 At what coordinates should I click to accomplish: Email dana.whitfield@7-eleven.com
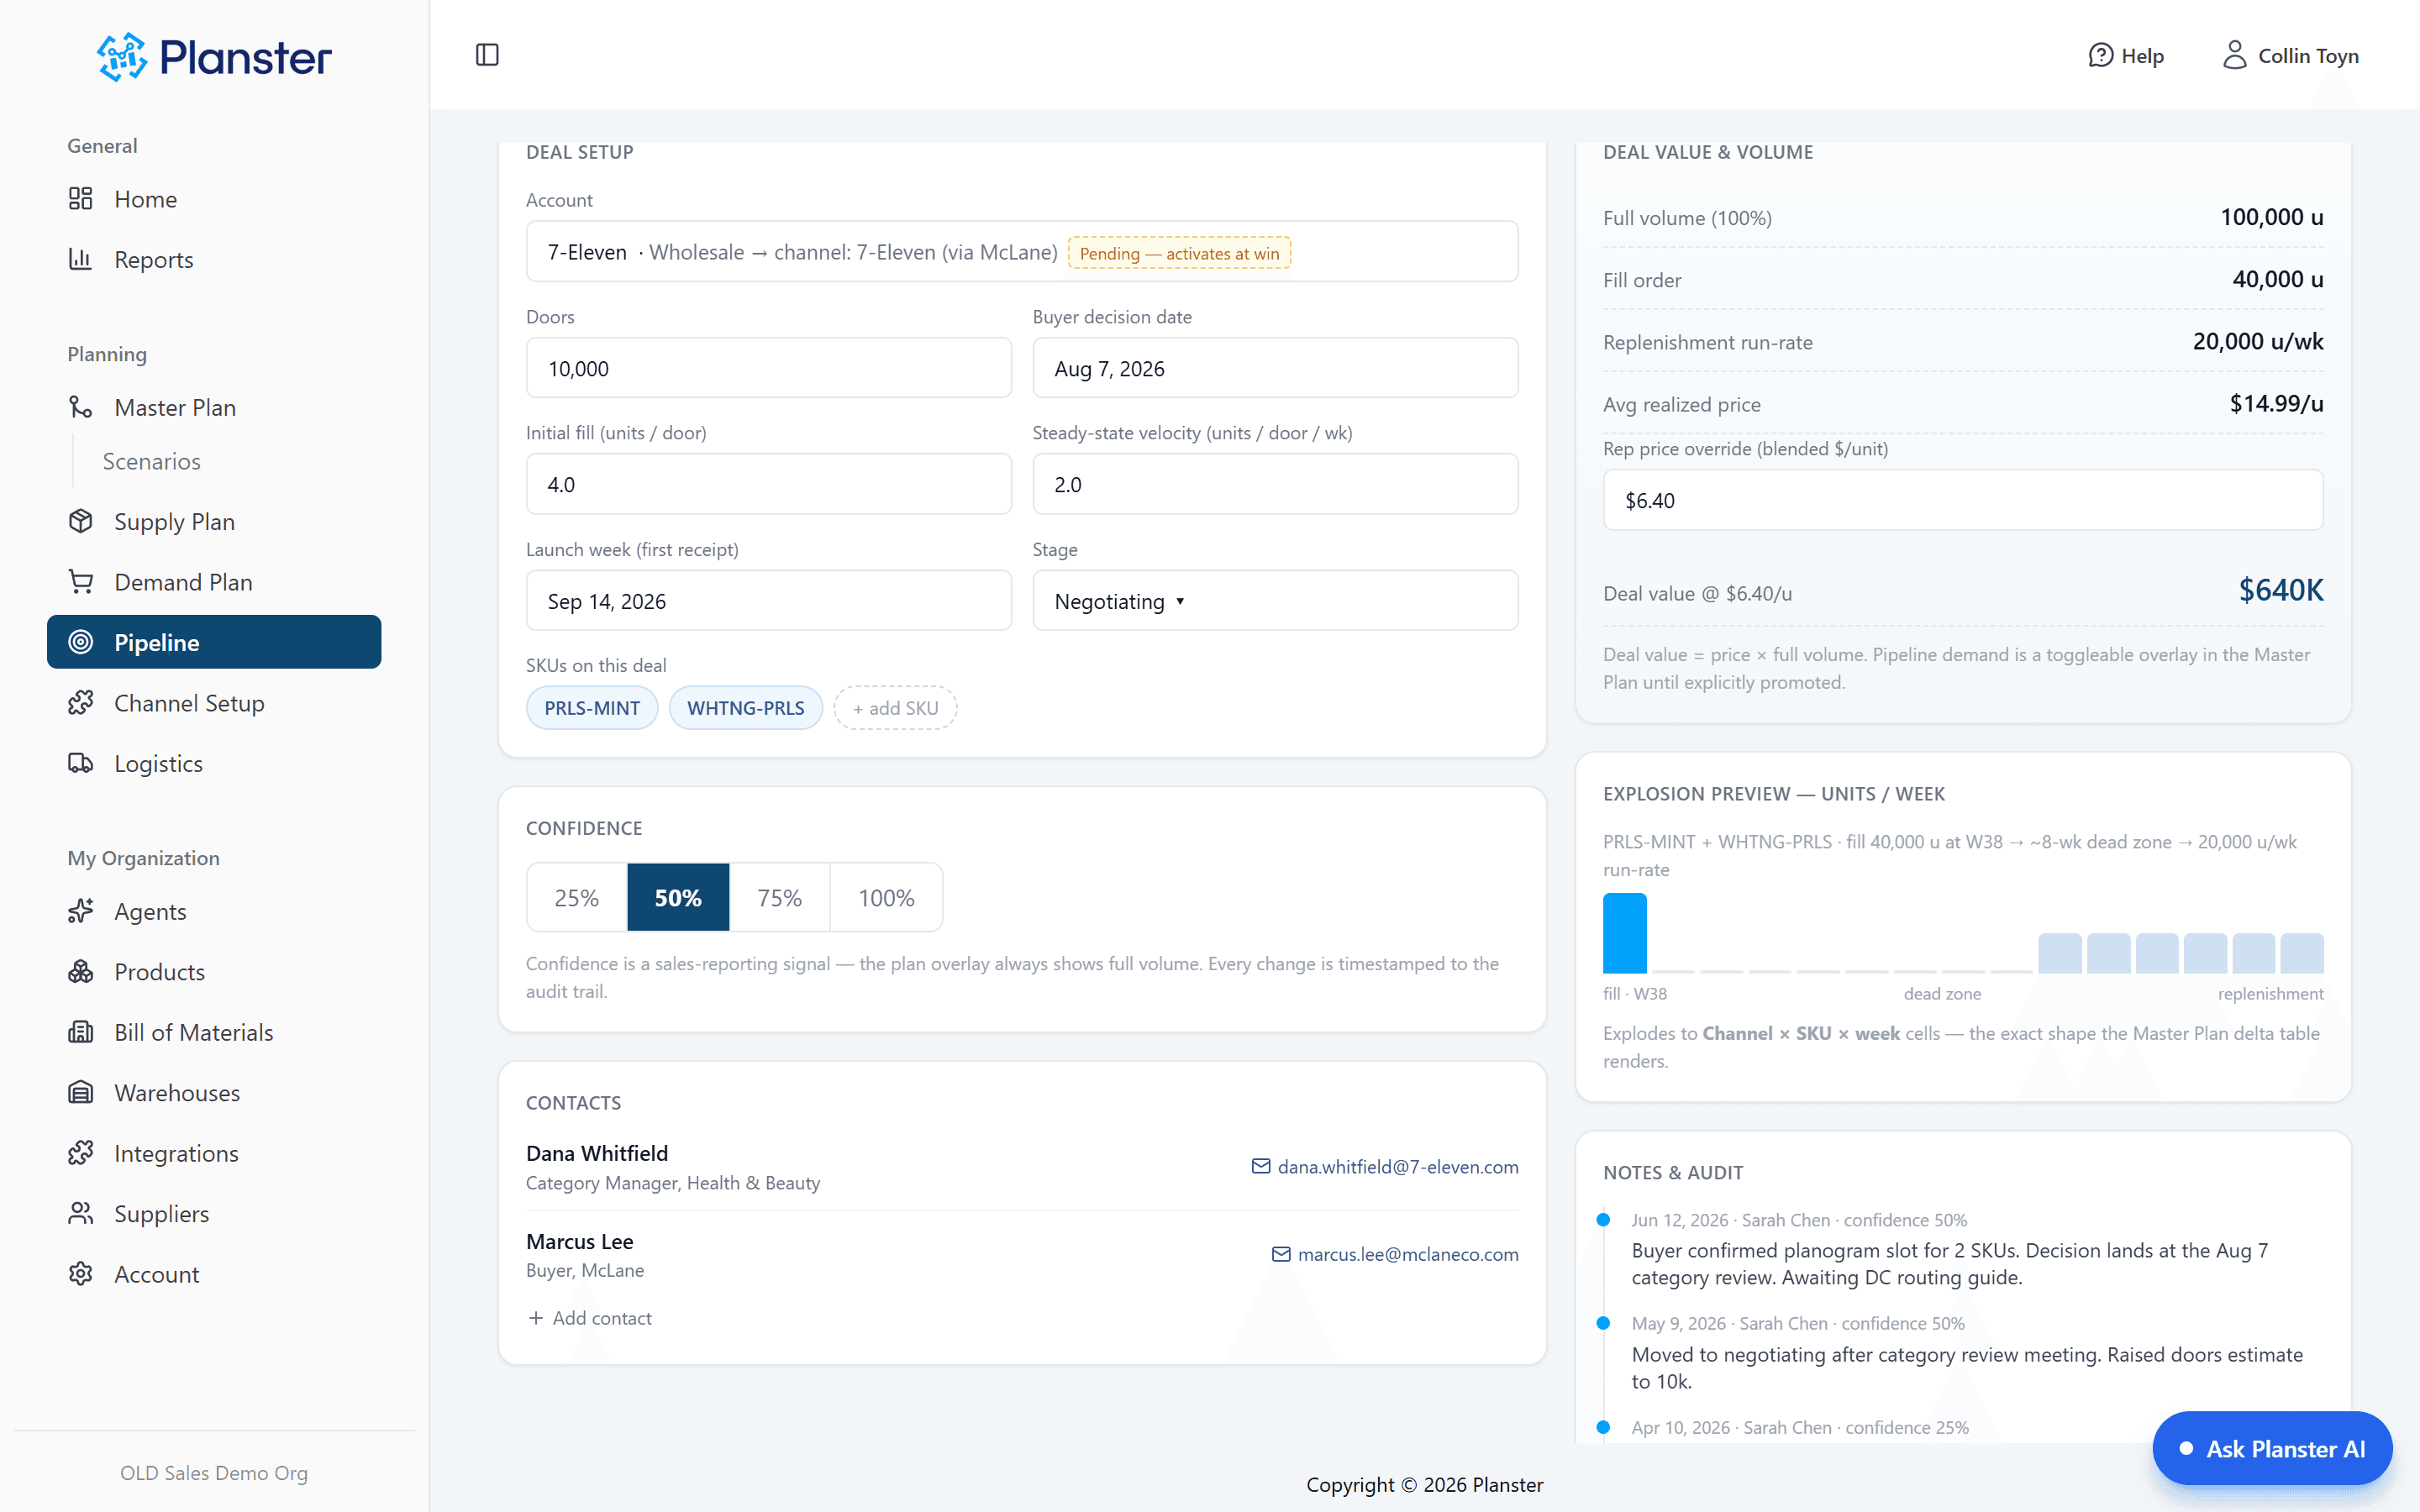pos(1398,1167)
